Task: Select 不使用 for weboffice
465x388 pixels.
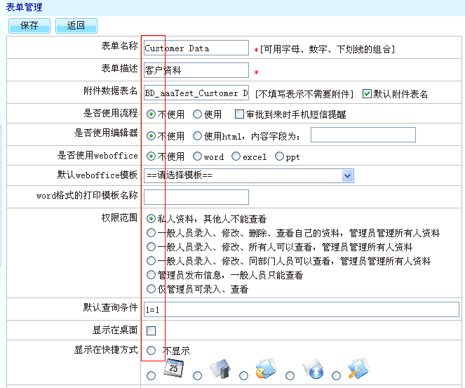Action: click(x=151, y=156)
